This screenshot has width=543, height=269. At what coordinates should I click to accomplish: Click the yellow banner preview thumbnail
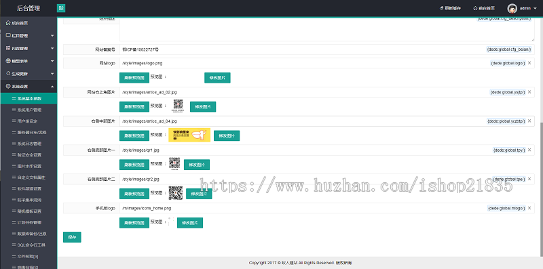click(189, 135)
